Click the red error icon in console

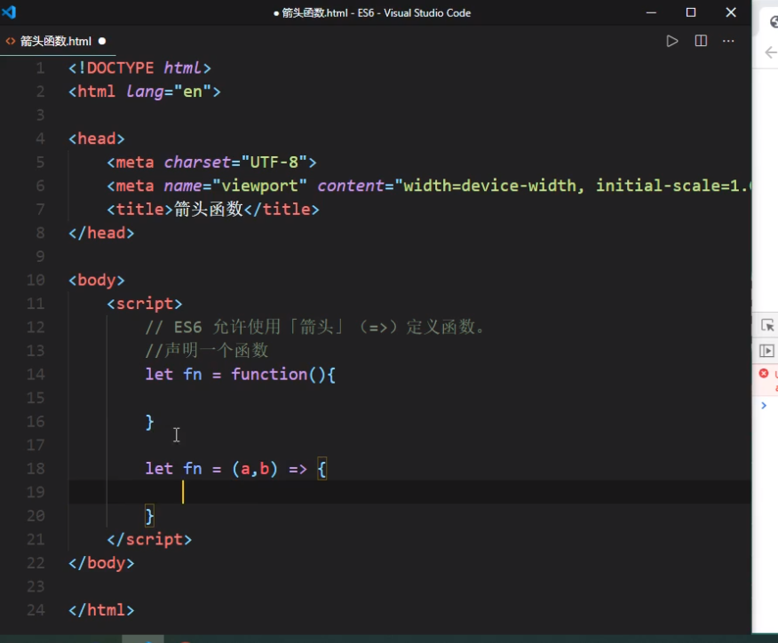point(764,373)
